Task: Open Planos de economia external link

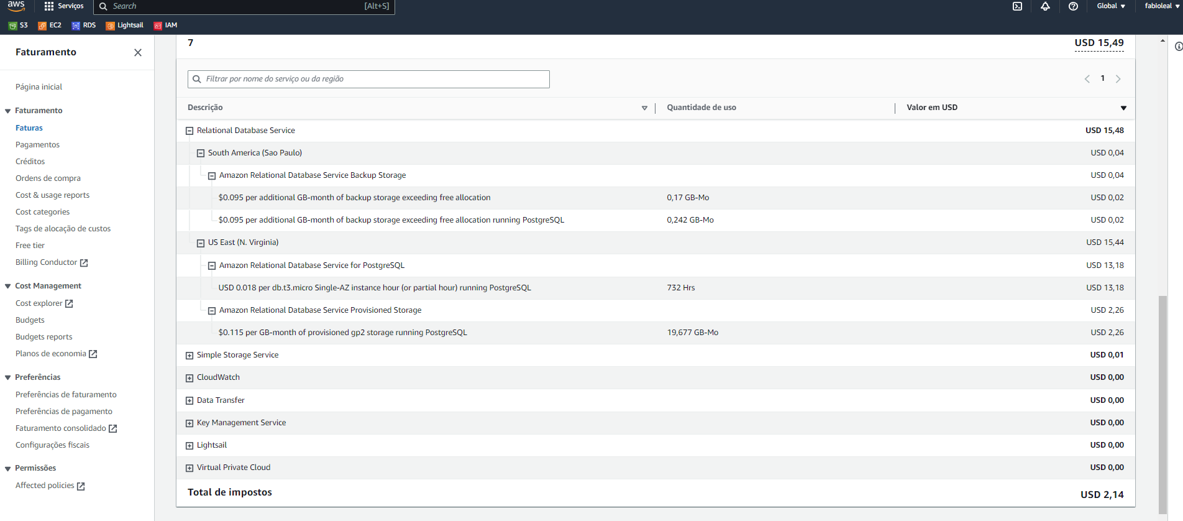Action: [x=57, y=354]
